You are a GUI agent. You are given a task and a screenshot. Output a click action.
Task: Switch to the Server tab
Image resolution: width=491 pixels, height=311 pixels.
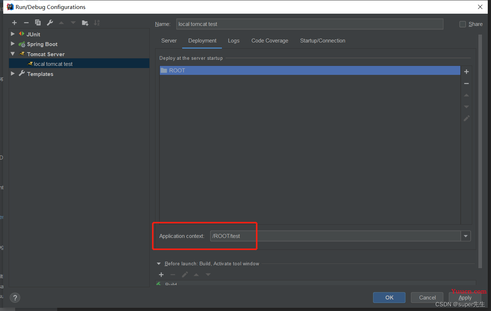point(169,41)
